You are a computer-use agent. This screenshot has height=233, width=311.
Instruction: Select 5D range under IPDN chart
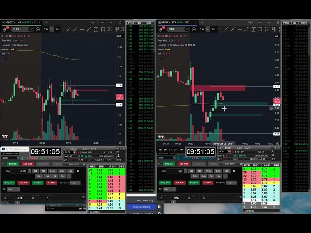(165, 150)
